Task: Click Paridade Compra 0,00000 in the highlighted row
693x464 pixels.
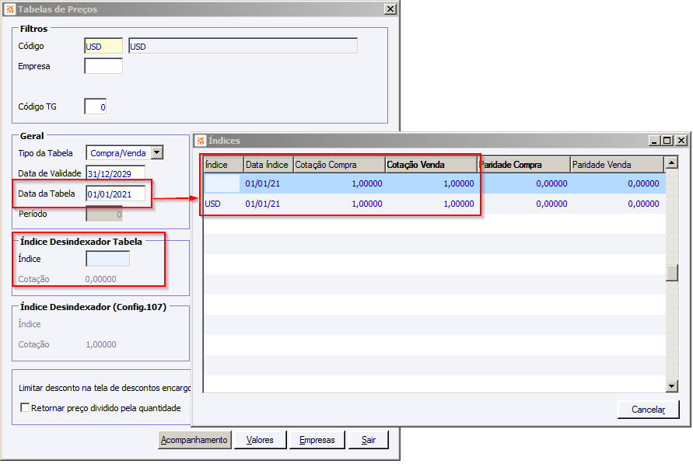Action: click(551, 183)
